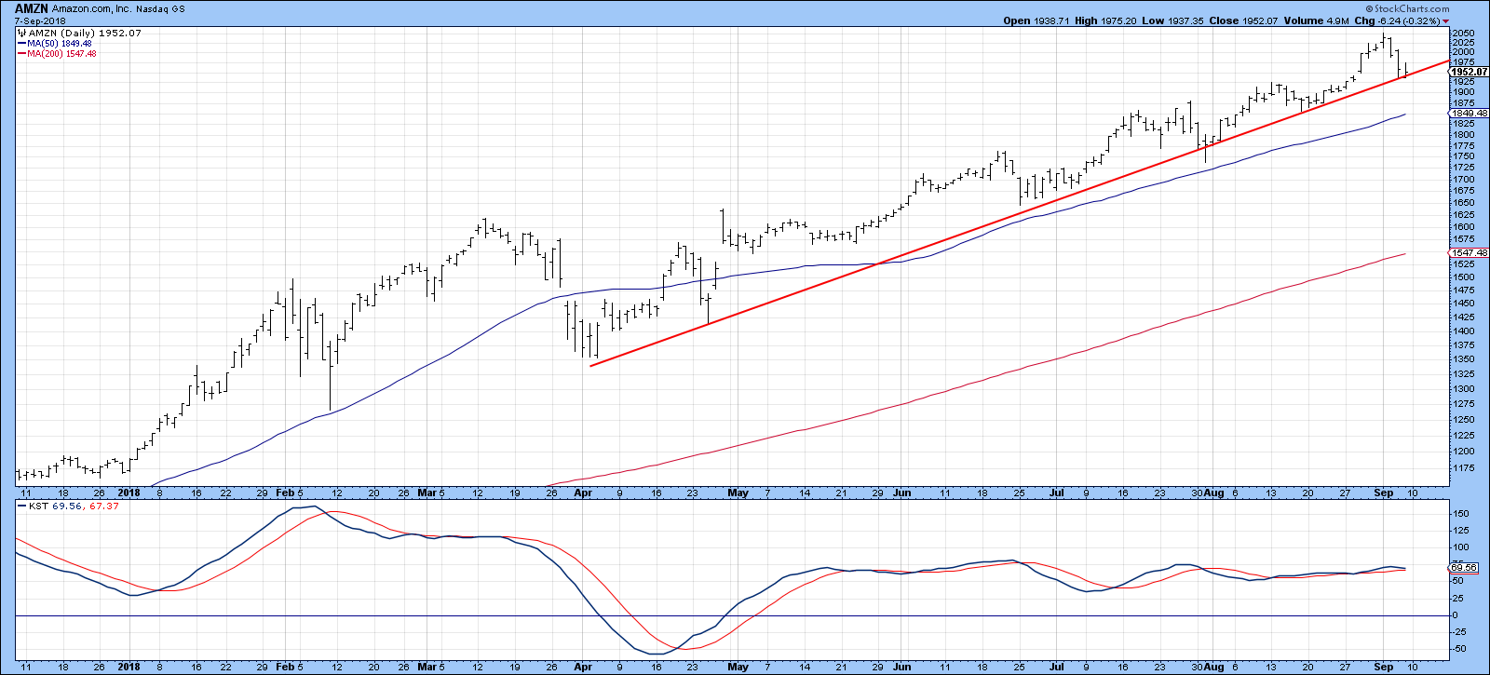Screen dimensions: 1490x675
Task: Click the Jul month label under price chart
Action: click(x=1057, y=493)
